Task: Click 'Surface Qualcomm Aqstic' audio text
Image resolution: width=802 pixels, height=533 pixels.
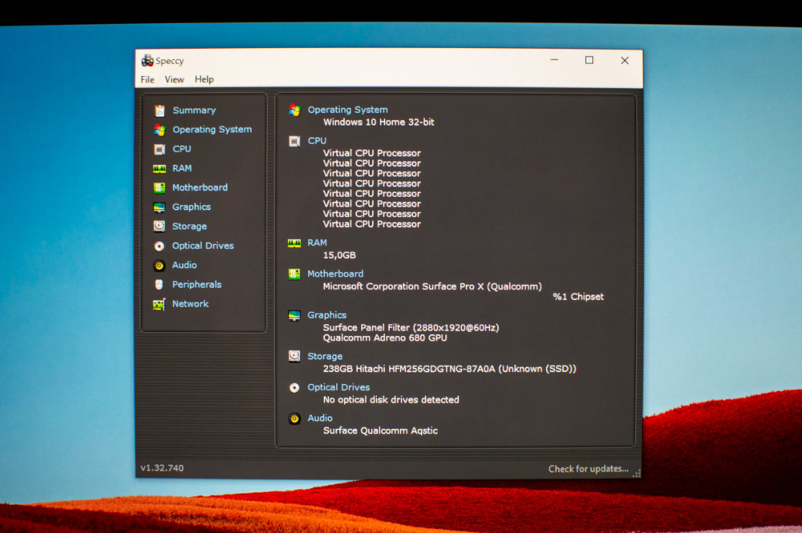Action: click(380, 430)
